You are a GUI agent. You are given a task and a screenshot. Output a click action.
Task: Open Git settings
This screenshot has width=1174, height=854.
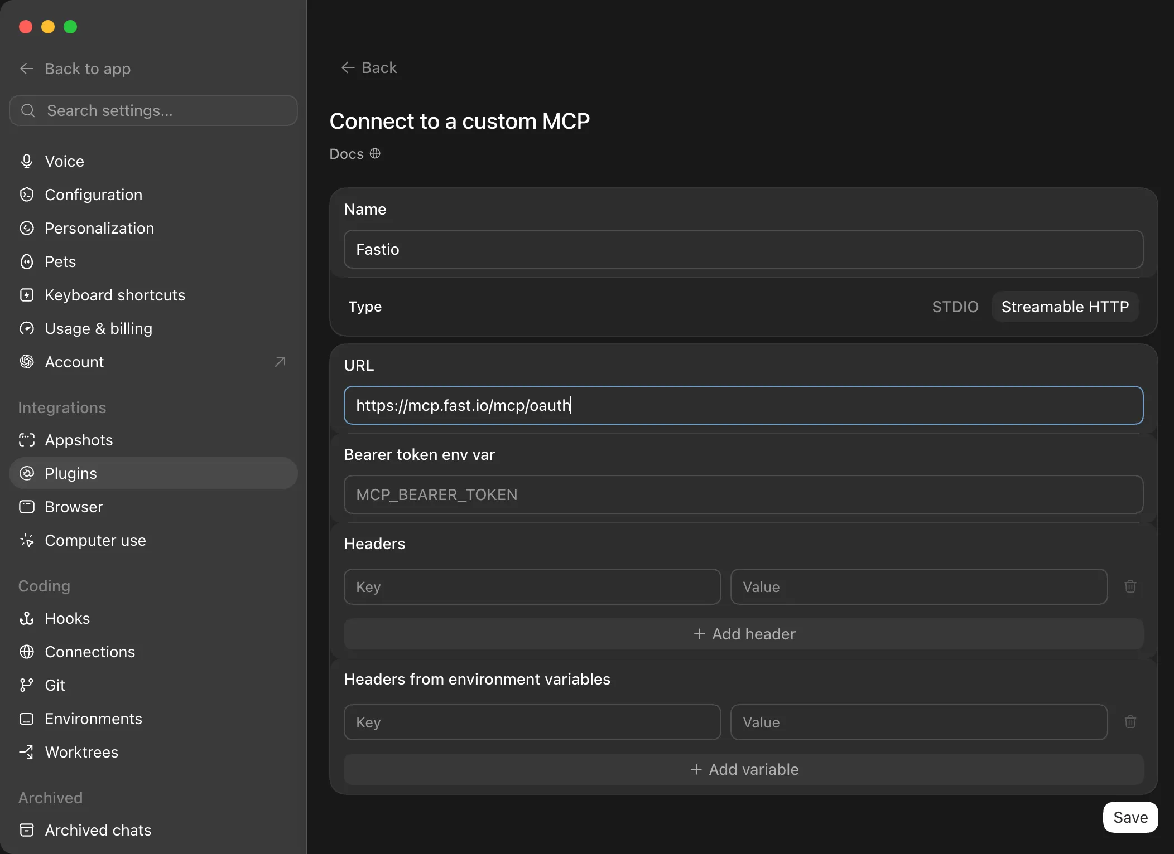(x=153, y=685)
